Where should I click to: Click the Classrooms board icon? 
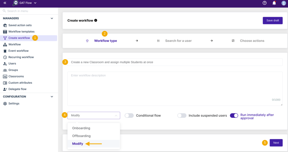pos(5,76)
